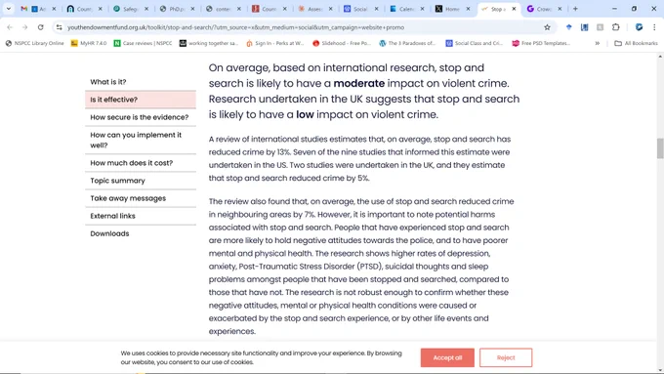Go to 'How secure is the evidence?'
Image resolution: width=664 pixels, height=374 pixels.
coord(141,117)
